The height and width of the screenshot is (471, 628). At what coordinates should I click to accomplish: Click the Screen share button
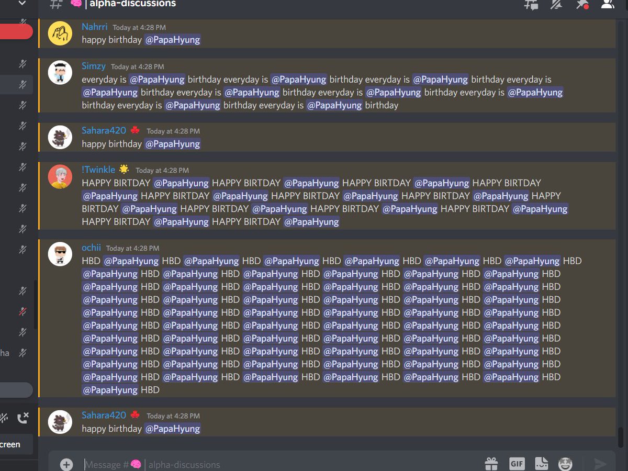[x=16, y=444]
